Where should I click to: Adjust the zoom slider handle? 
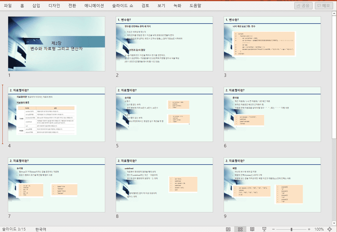[x=291, y=230]
